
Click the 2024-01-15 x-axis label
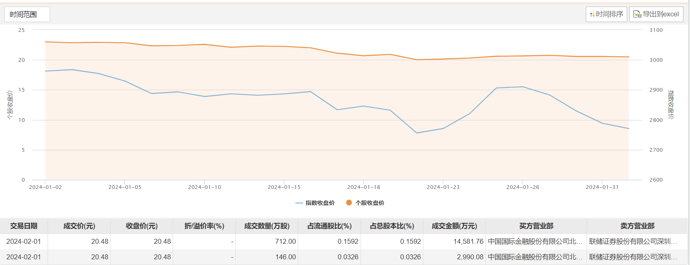point(284,187)
